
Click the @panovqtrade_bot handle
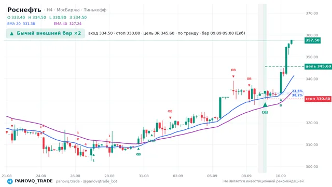point(100,181)
